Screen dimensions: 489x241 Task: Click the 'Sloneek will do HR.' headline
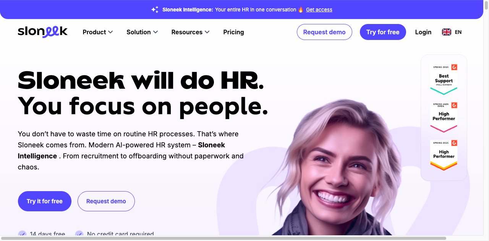pos(141,81)
